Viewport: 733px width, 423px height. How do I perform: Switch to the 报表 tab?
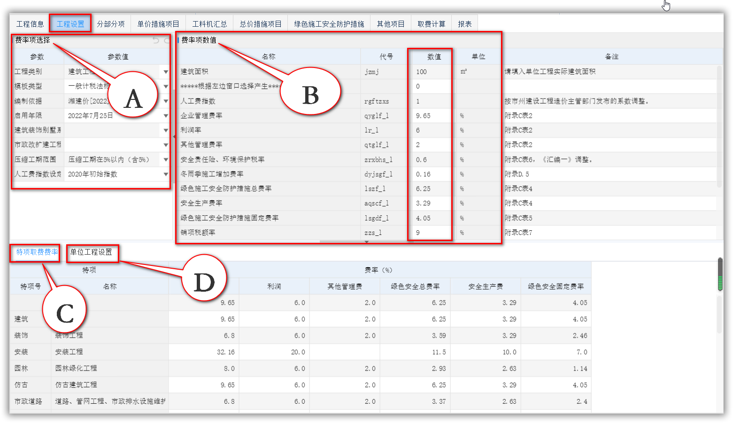tap(464, 23)
